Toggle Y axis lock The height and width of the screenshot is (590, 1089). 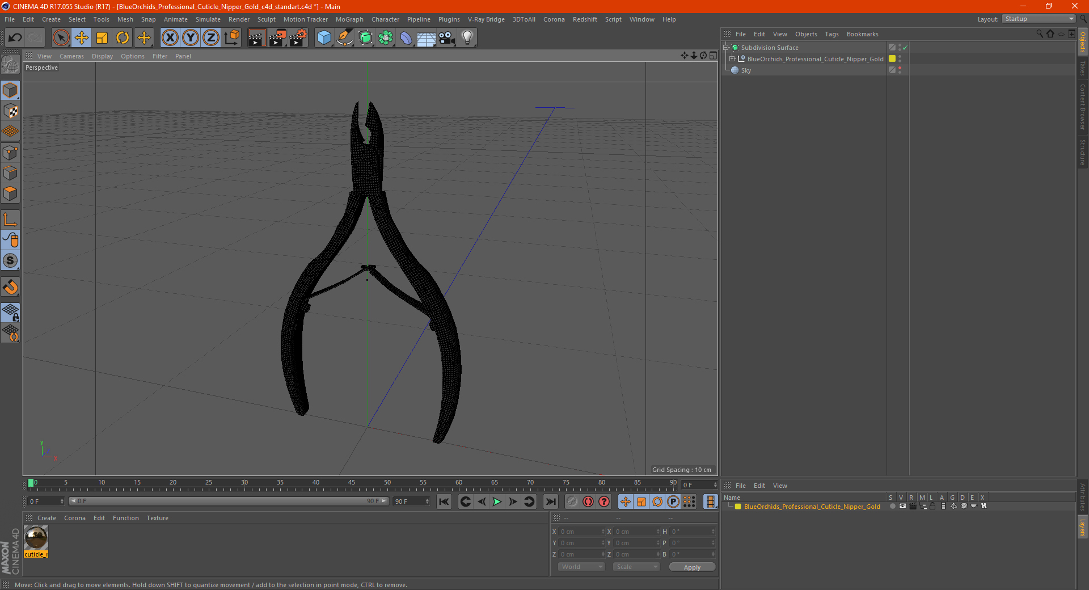tap(191, 38)
